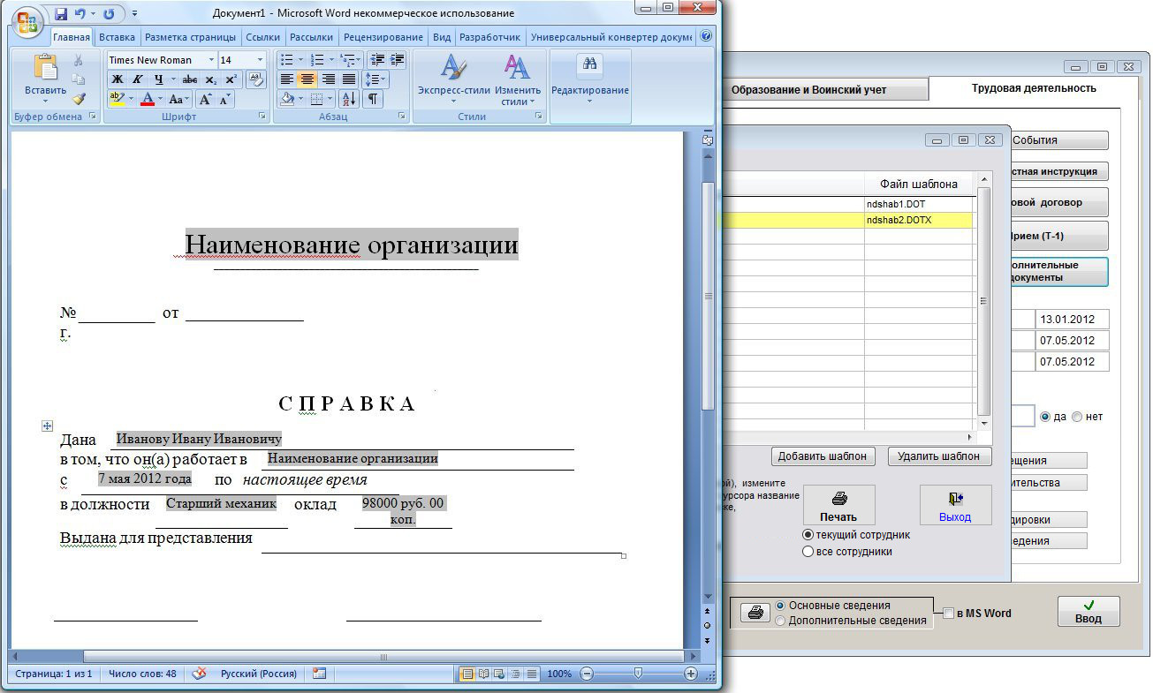
Task: Select the 'нет' radio button
Action: [x=1077, y=417]
